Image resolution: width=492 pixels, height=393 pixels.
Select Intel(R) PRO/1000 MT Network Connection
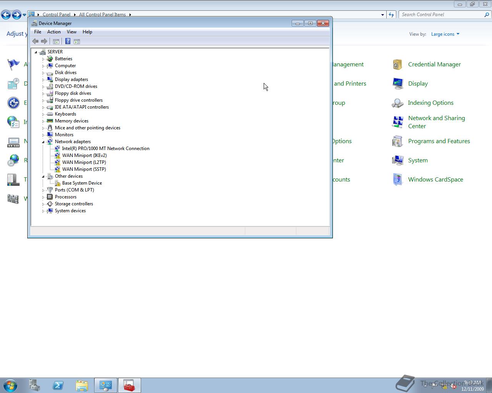coord(106,149)
